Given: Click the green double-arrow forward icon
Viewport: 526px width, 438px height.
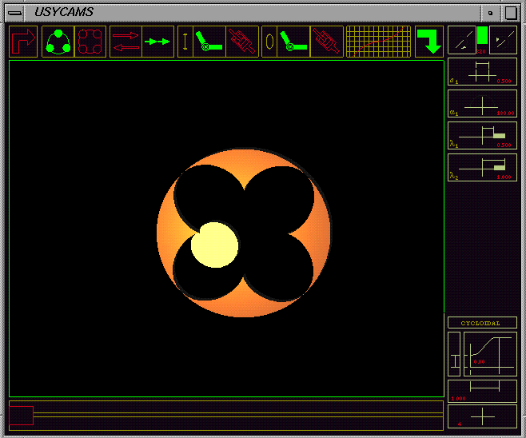Looking at the screenshot, I should tap(157, 42).
